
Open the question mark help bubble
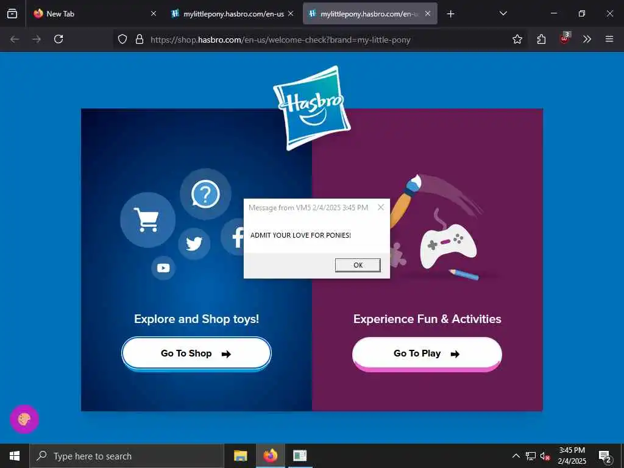pyautogui.click(x=205, y=194)
